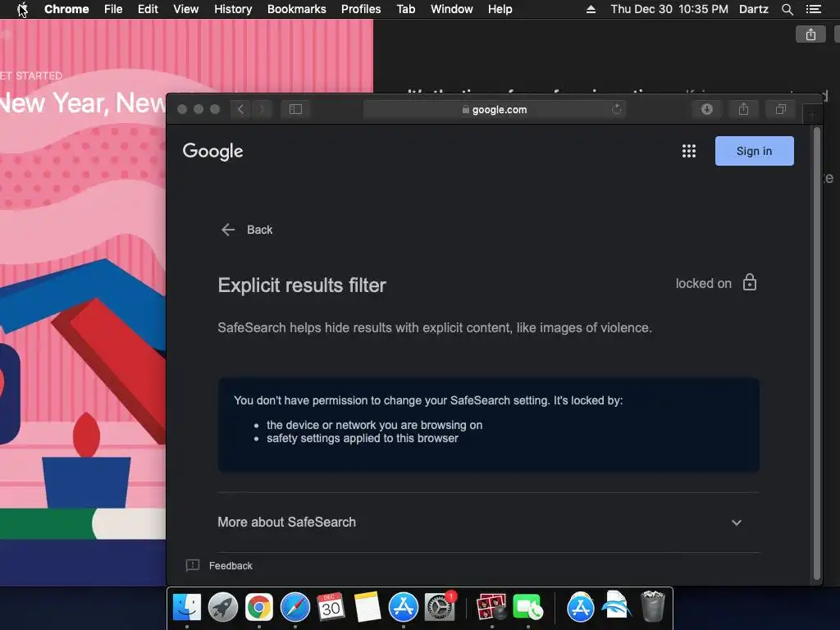Click Safari share icon
The height and width of the screenshot is (630, 840).
(743, 109)
